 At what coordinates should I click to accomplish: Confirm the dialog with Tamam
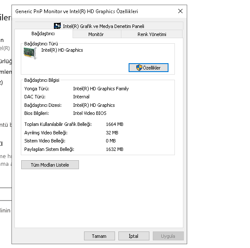[x=99, y=236]
